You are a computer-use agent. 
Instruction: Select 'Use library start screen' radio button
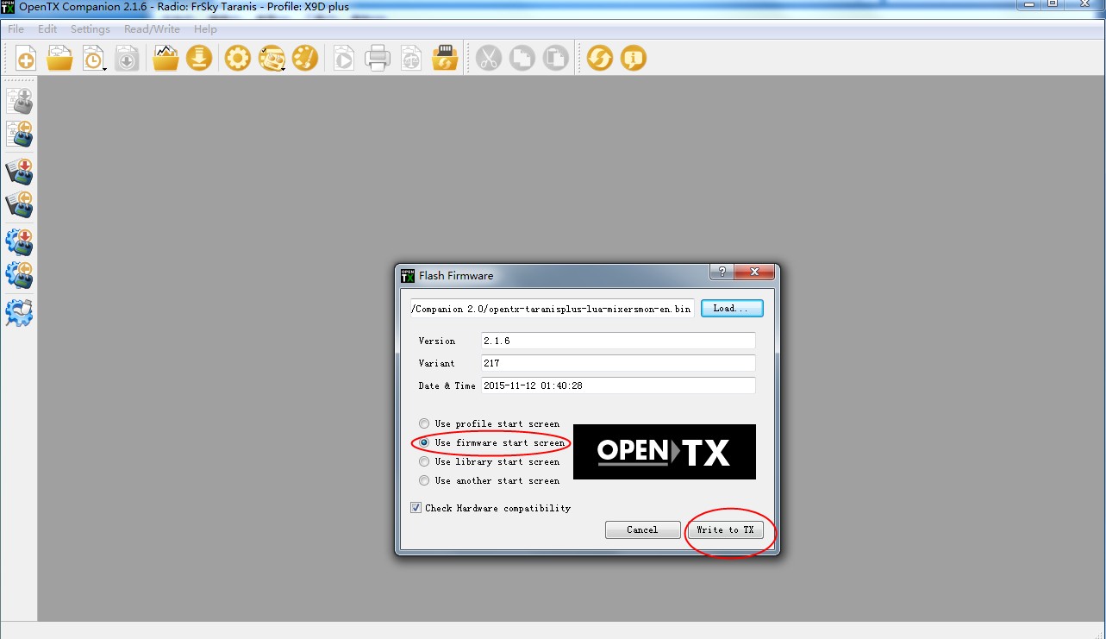point(423,461)
